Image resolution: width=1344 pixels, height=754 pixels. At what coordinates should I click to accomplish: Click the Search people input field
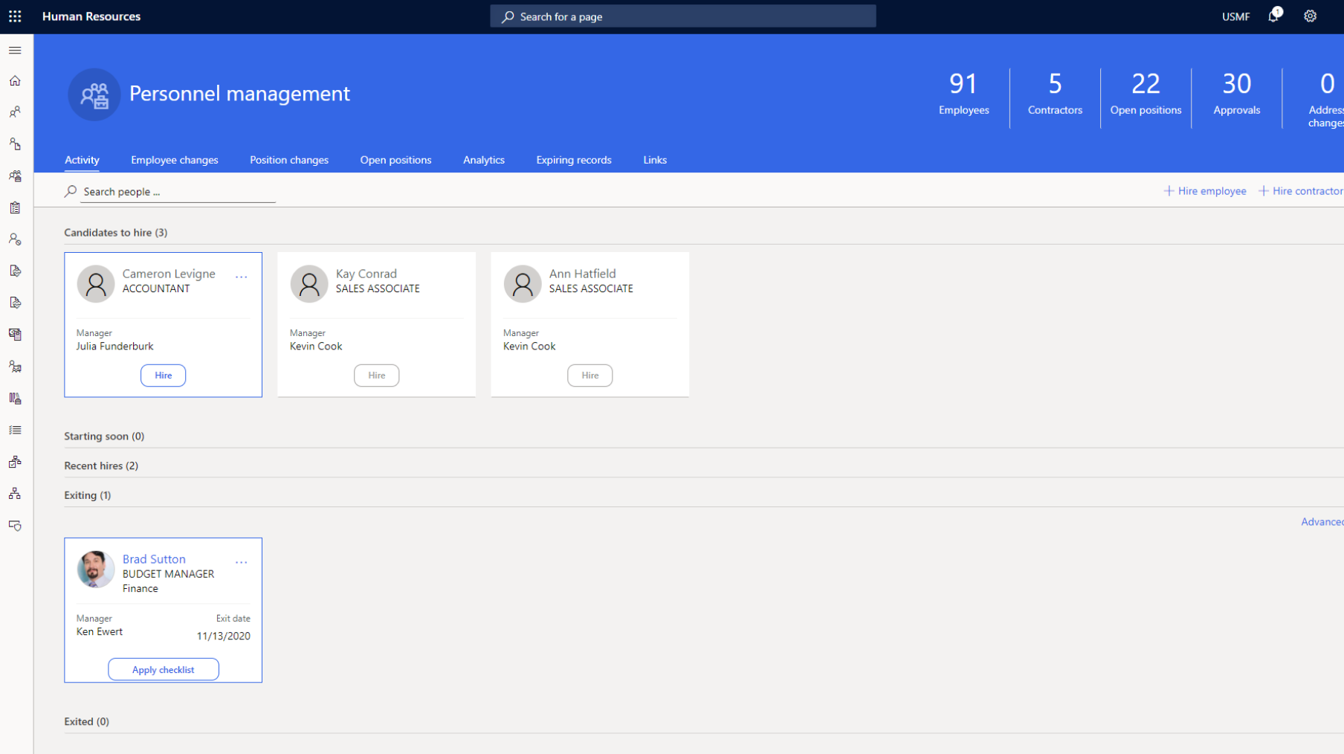point(177,192)
